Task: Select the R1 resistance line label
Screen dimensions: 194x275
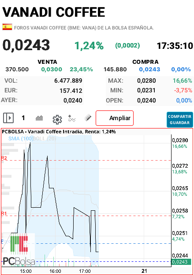Action: (4, 213)
